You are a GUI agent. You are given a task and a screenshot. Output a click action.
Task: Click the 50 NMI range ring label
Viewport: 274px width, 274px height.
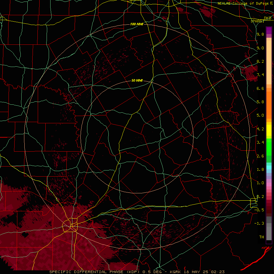[x=137, y=81]
